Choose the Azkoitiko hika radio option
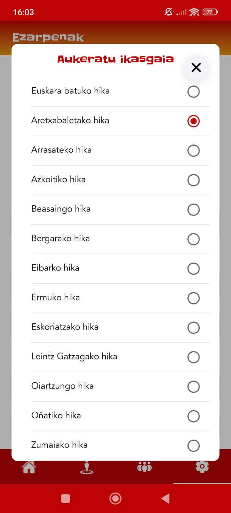 pyautogui.click(x=194, y=180)
